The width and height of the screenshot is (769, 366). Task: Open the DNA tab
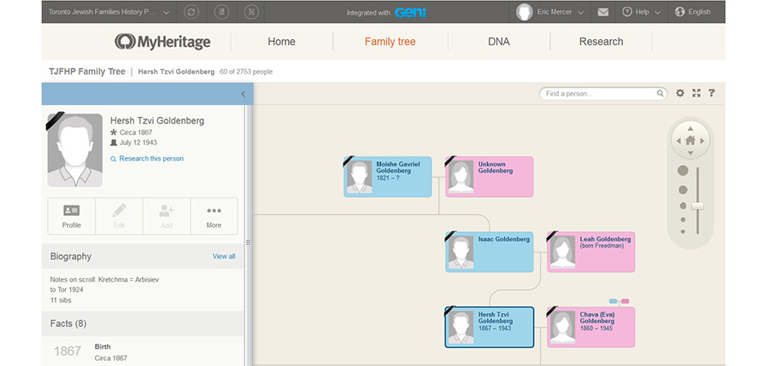click(499, 42)
